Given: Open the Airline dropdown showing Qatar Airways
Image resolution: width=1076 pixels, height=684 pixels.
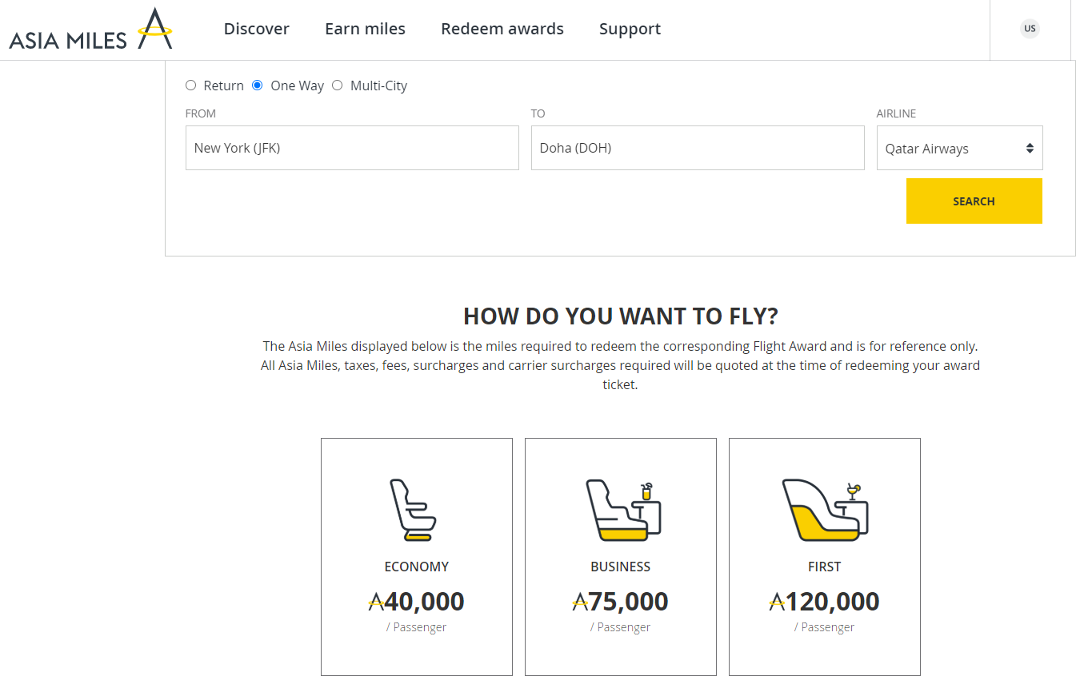Looking at the screenshot, I should 959,148.
